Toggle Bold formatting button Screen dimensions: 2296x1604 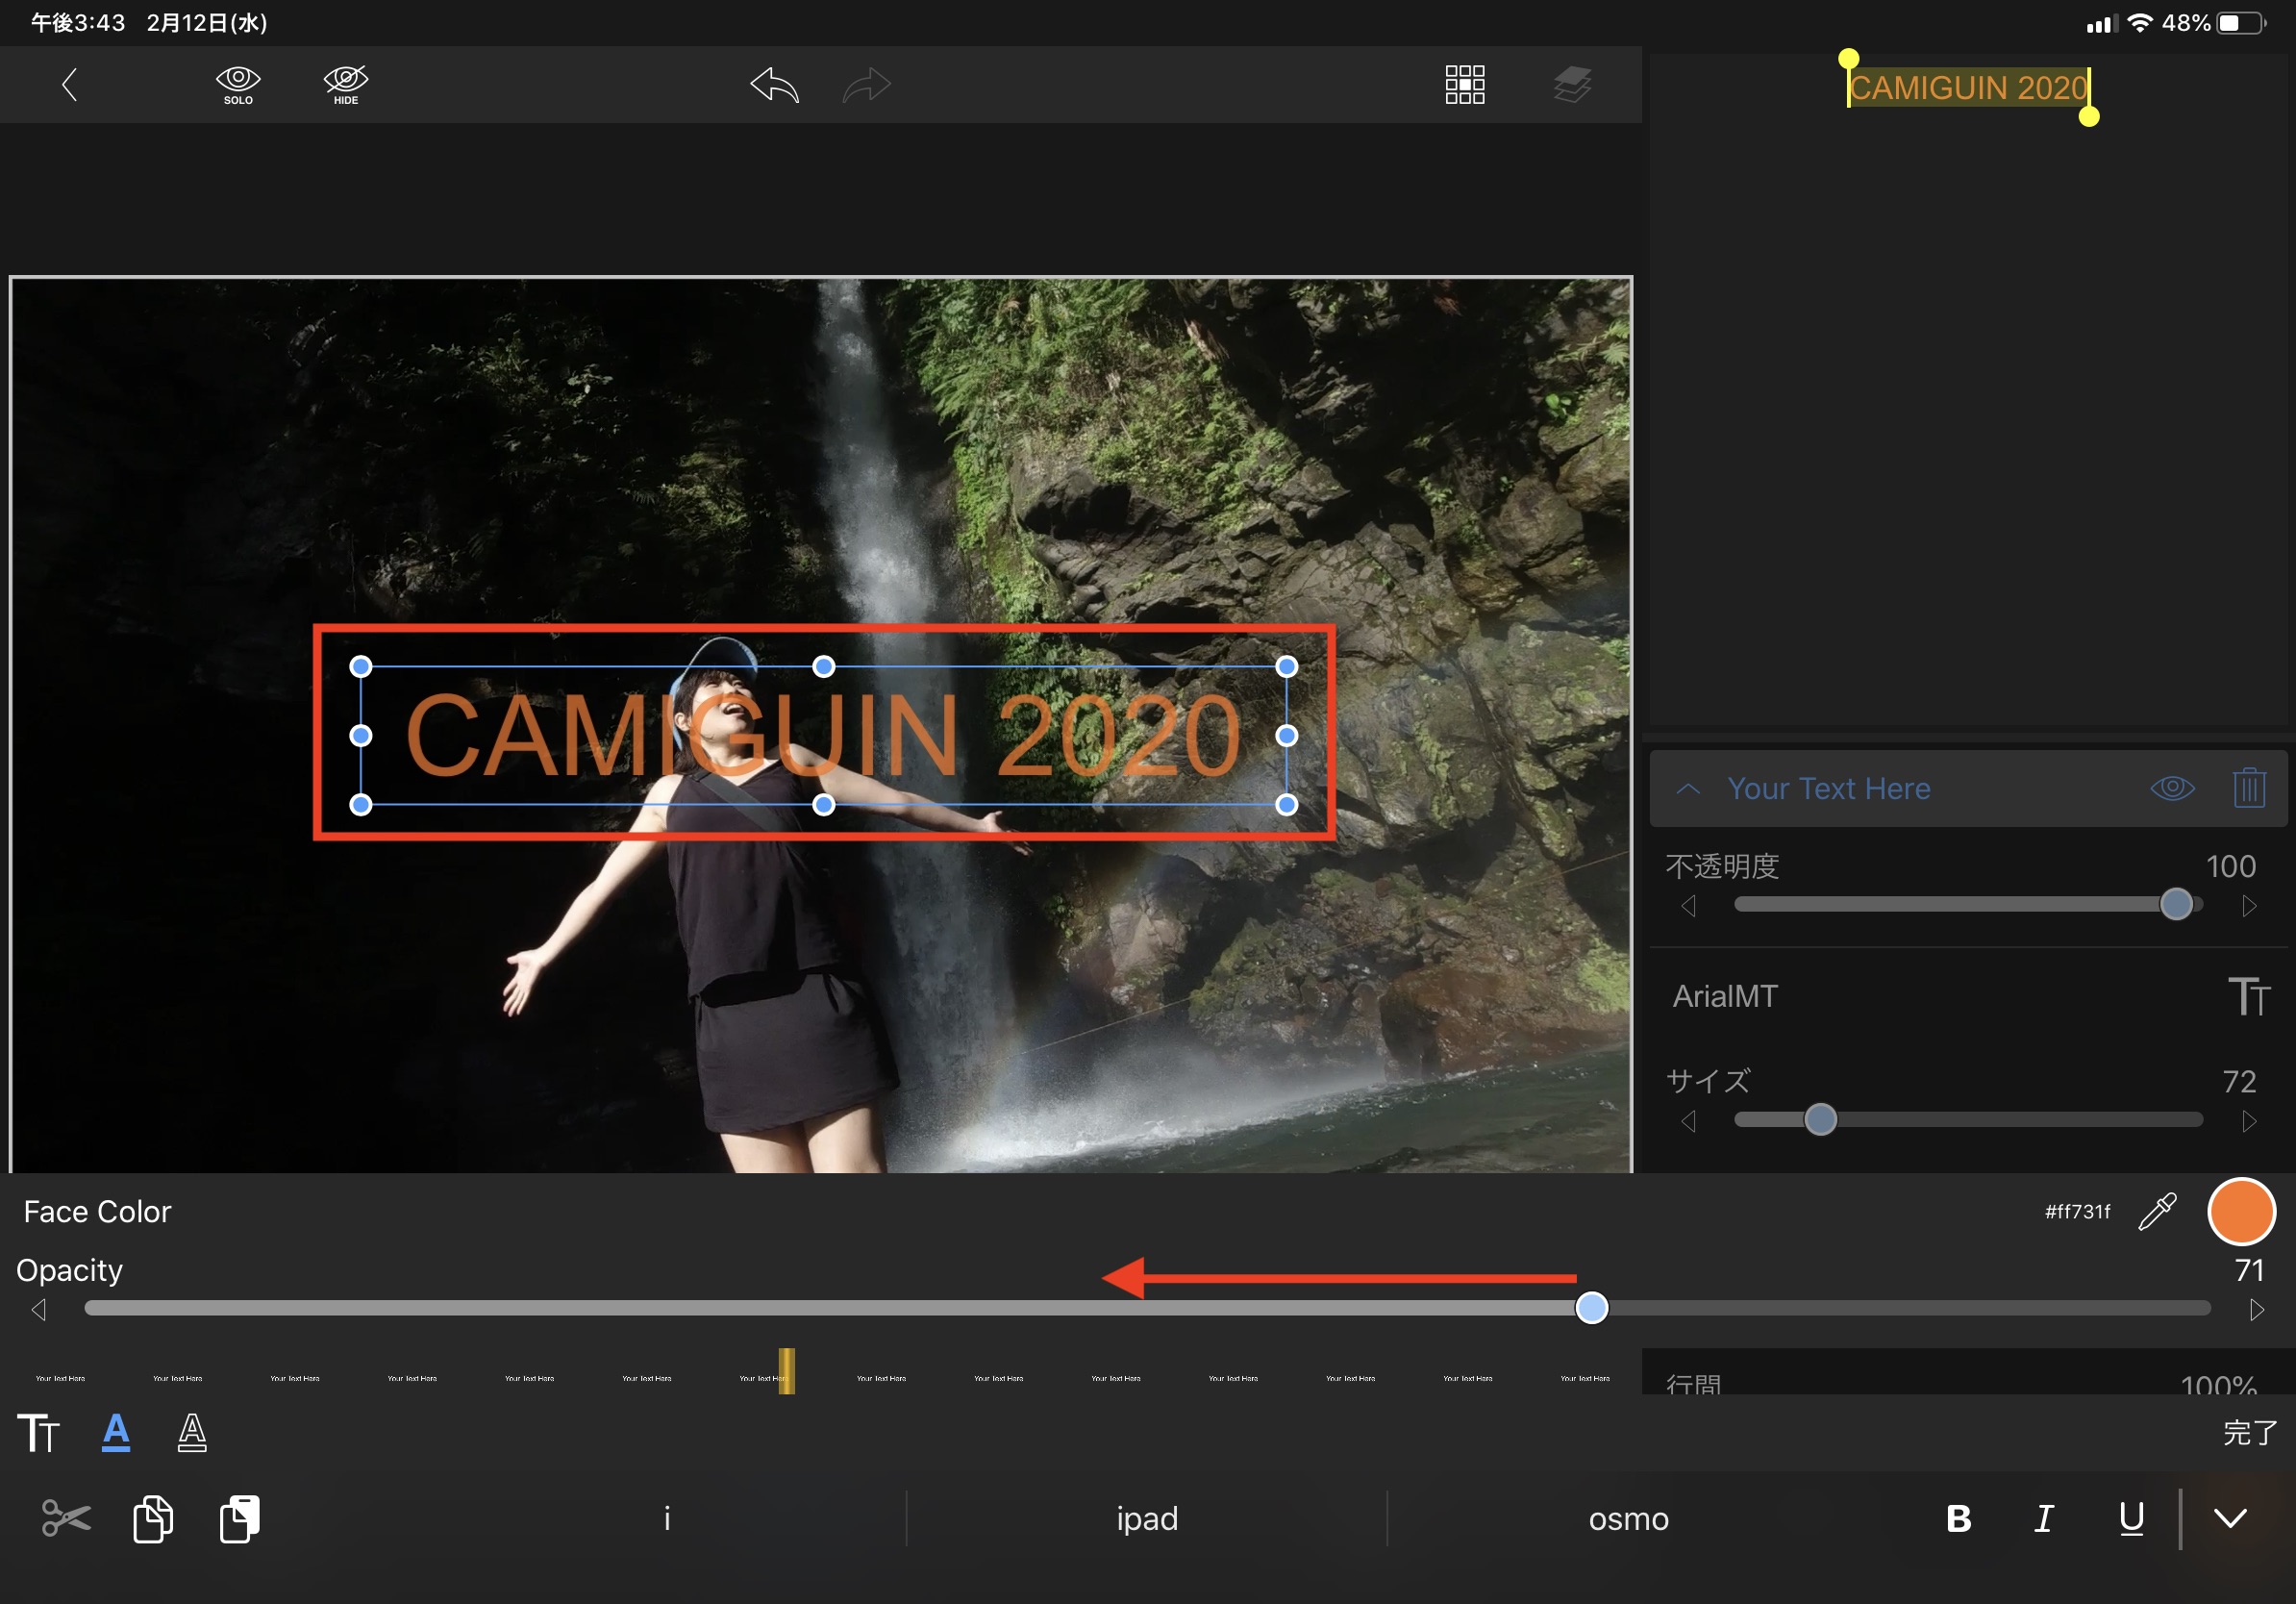1958,1518
